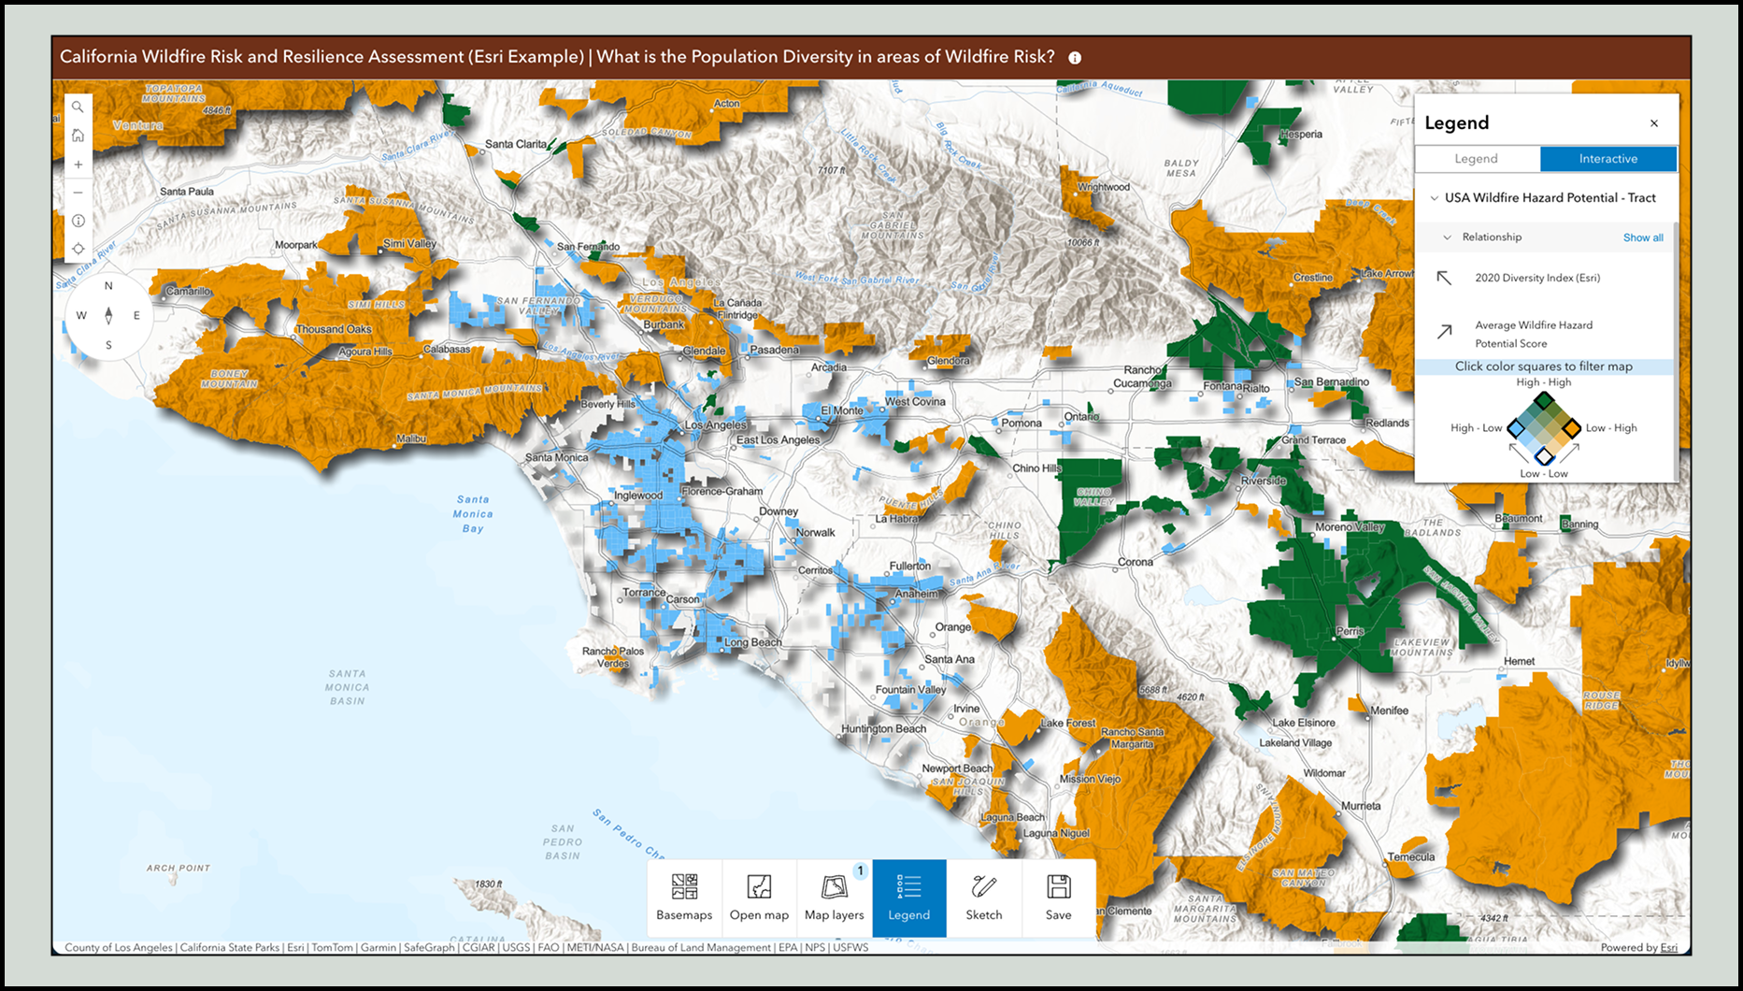
Task: Click the home default extent icon
Action: [x=79, y=135]
